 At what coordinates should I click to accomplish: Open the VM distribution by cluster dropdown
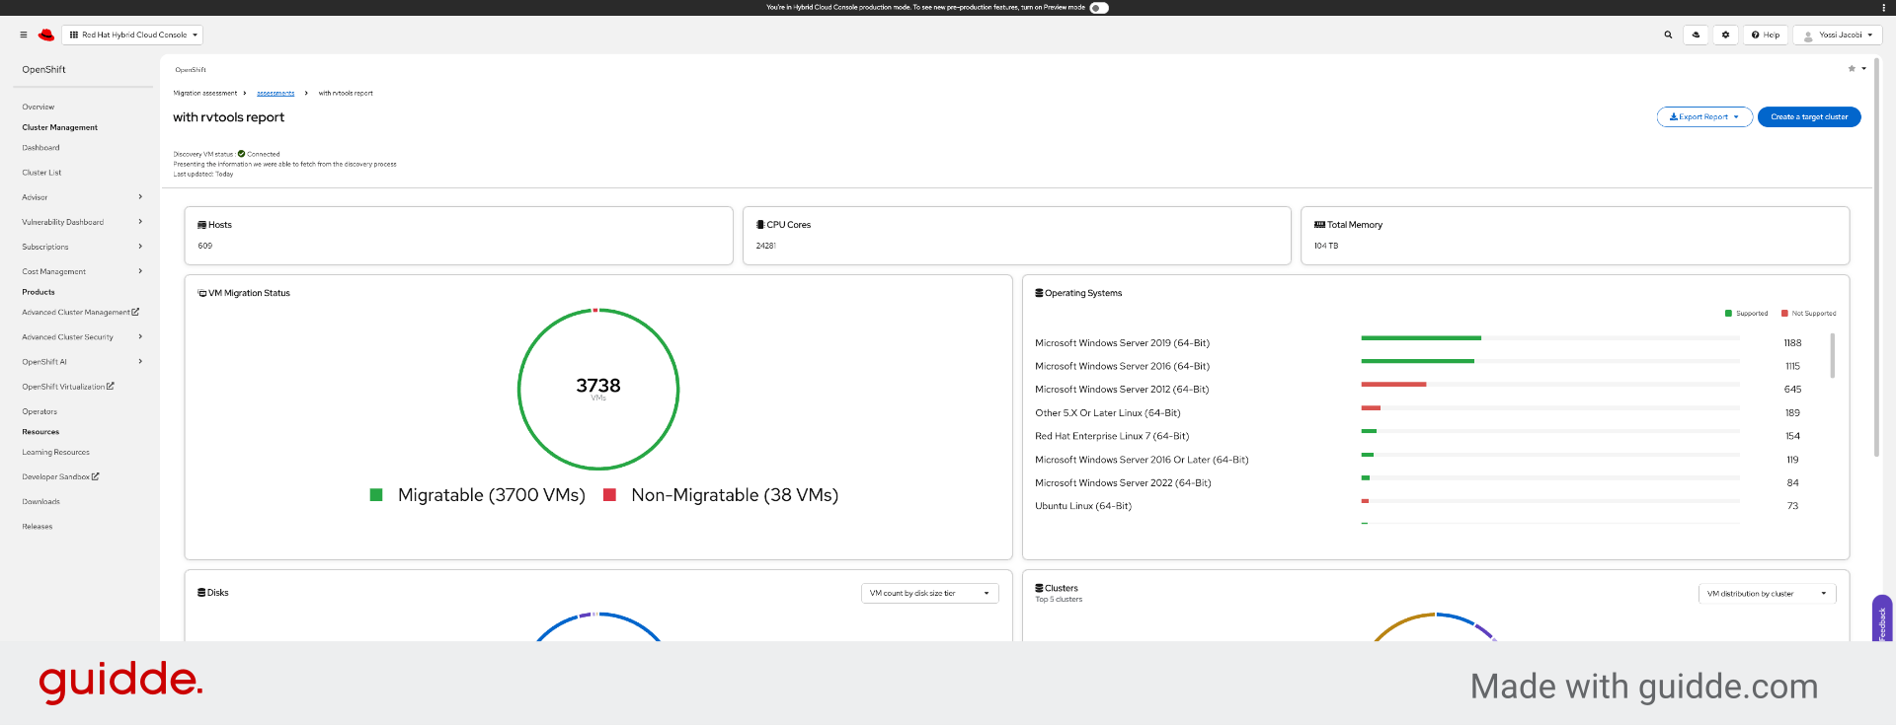tap(1767, 593)
